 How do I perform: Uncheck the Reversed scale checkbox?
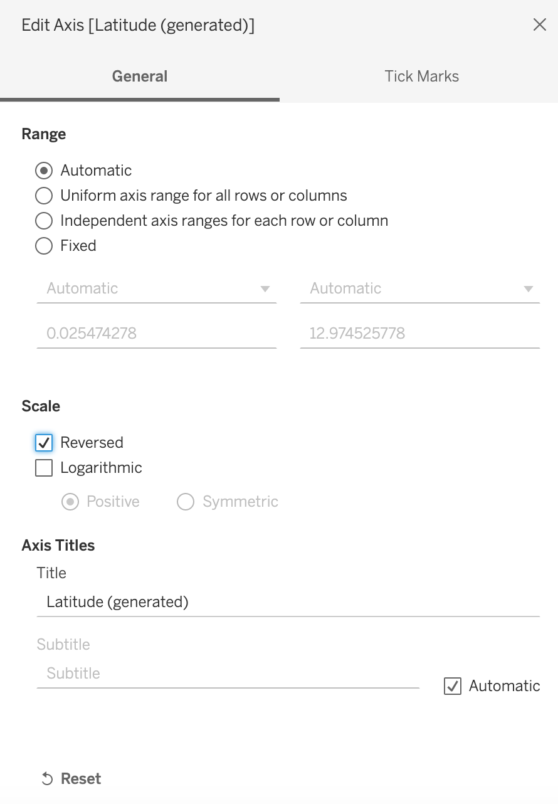tap(44, 443)
